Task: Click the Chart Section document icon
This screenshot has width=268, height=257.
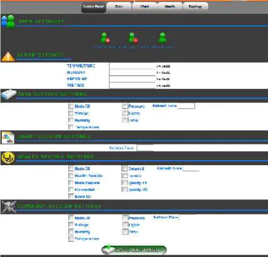Action: (8, 138)
